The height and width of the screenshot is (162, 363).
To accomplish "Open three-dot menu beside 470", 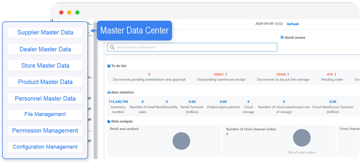I will click(x=335, y=74).
